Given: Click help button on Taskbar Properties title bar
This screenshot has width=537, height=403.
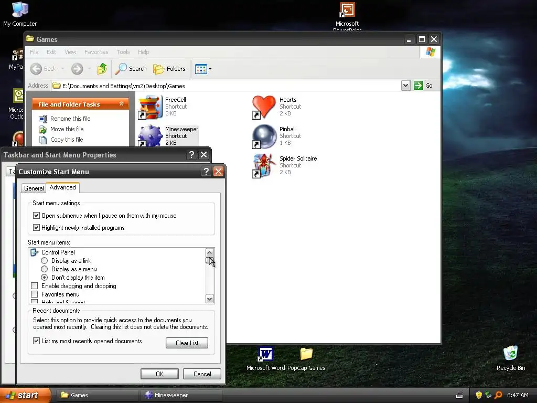Looking at the screenshot, I should 191,155.
